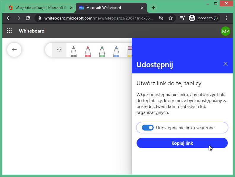Activate the pan/move canvas tool
The image size is (235, 177).
(x=59, y=50)
